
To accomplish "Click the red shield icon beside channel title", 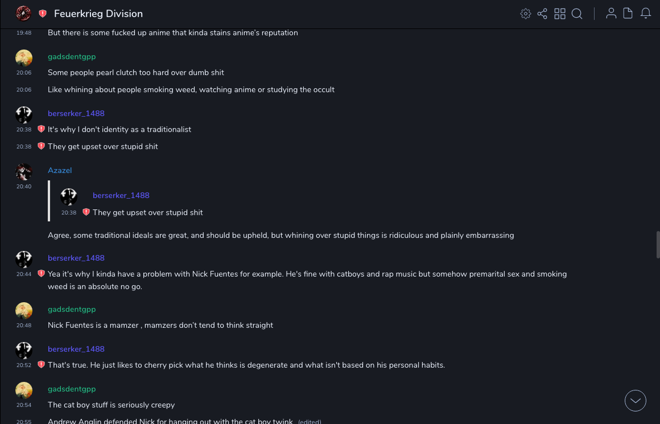I will pos(43,14).
